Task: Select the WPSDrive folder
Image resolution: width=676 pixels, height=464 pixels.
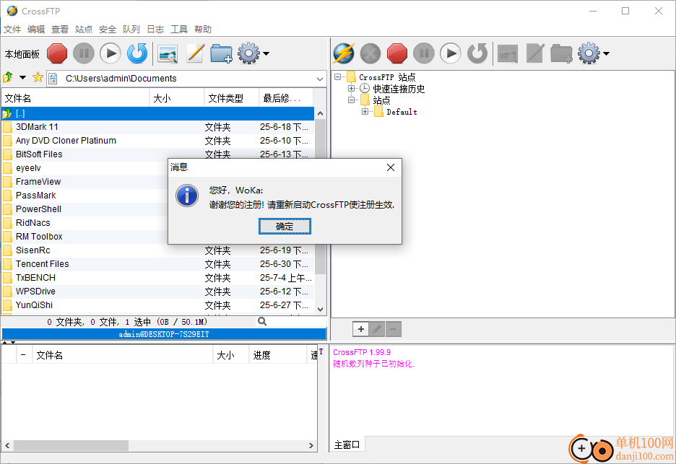Action: coord(157,292)
